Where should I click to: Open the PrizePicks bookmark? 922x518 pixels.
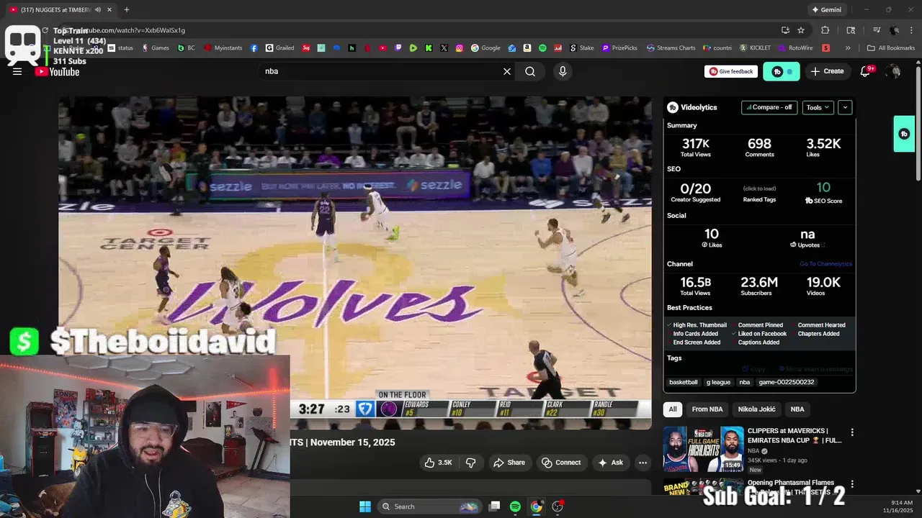[619, 48]
